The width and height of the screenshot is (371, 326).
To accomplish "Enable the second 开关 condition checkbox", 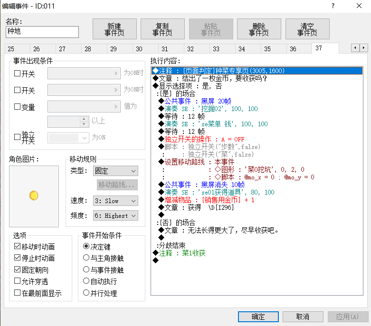I will tap(17, 90).
